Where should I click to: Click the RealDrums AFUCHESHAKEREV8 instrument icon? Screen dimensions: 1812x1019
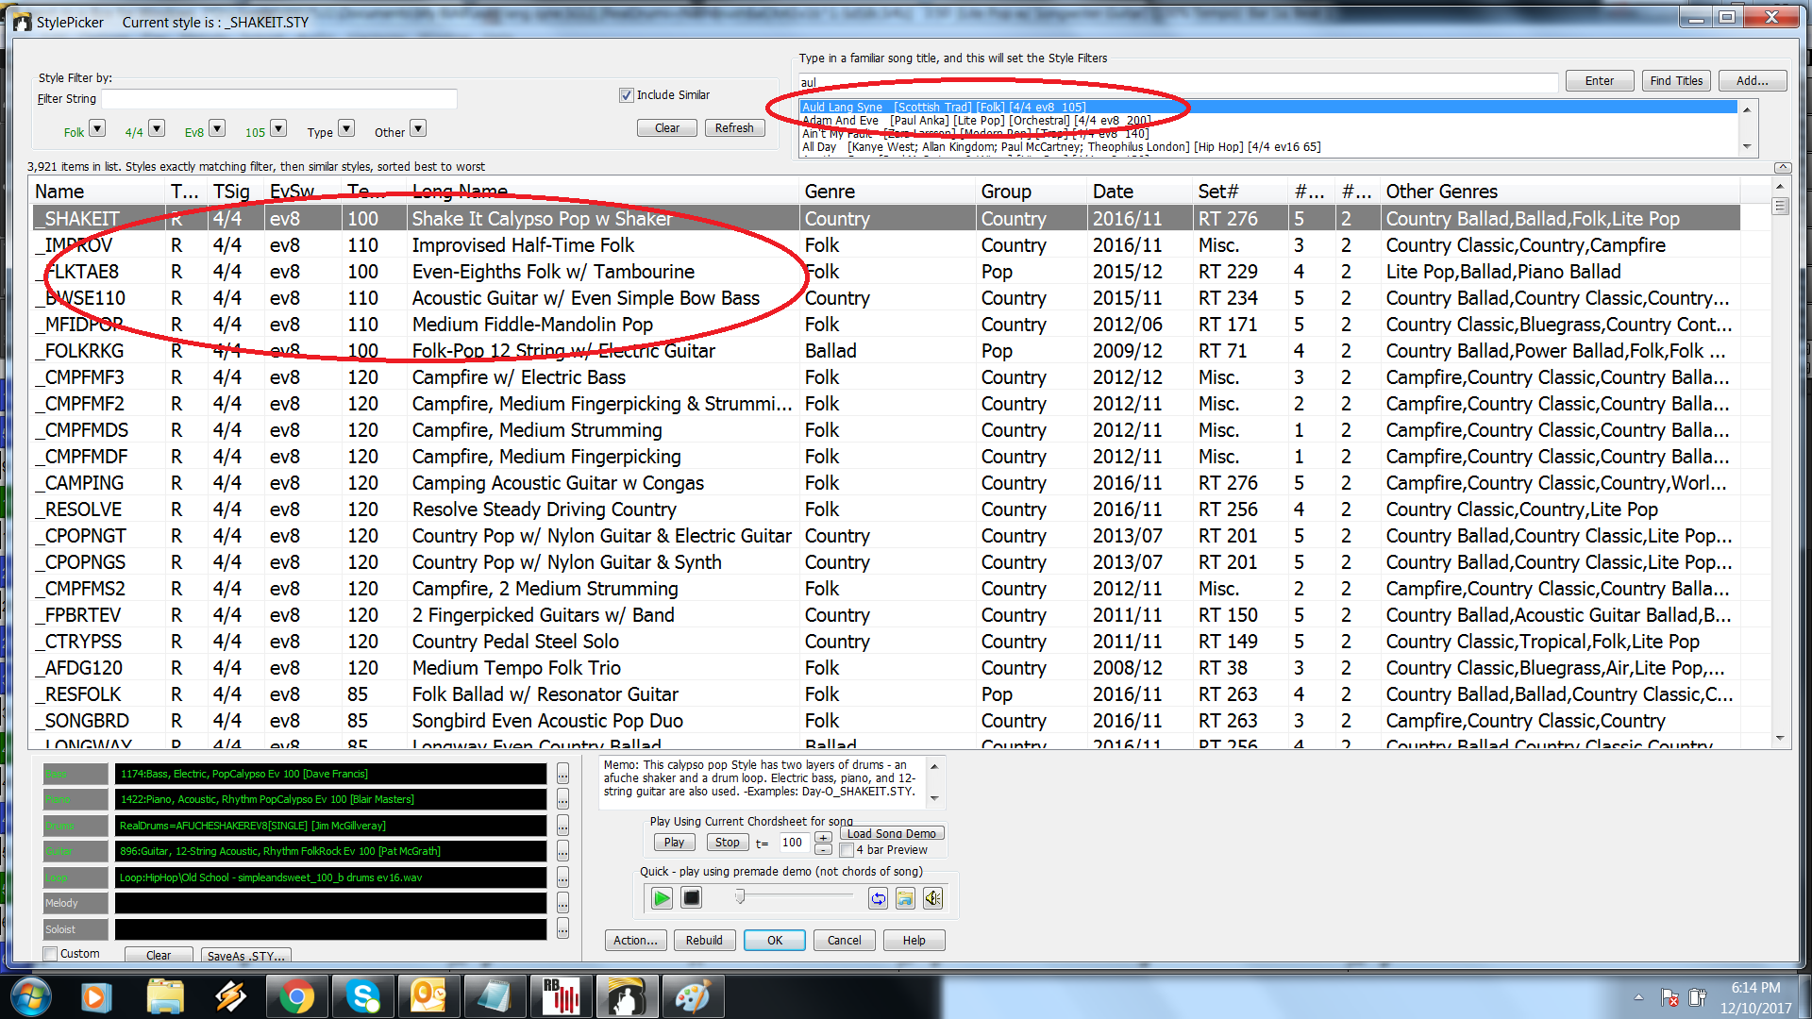71,825
